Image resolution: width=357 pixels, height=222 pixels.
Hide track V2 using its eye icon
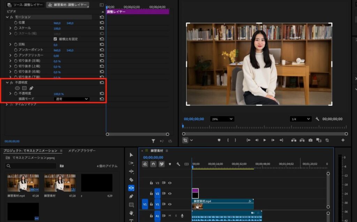pyautogui.click(x=170, y=193)
